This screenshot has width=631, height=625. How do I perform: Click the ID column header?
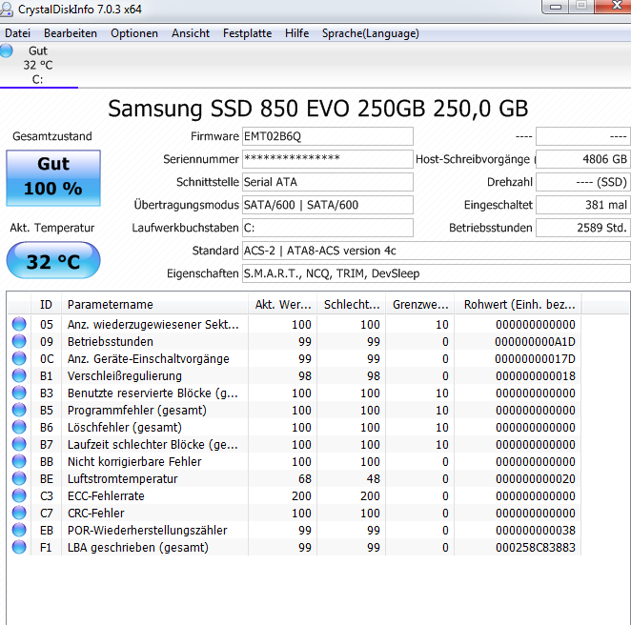tap(46, 305)
